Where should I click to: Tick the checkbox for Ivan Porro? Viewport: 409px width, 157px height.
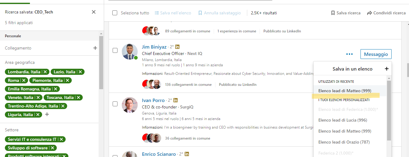[x=115, y=104]
